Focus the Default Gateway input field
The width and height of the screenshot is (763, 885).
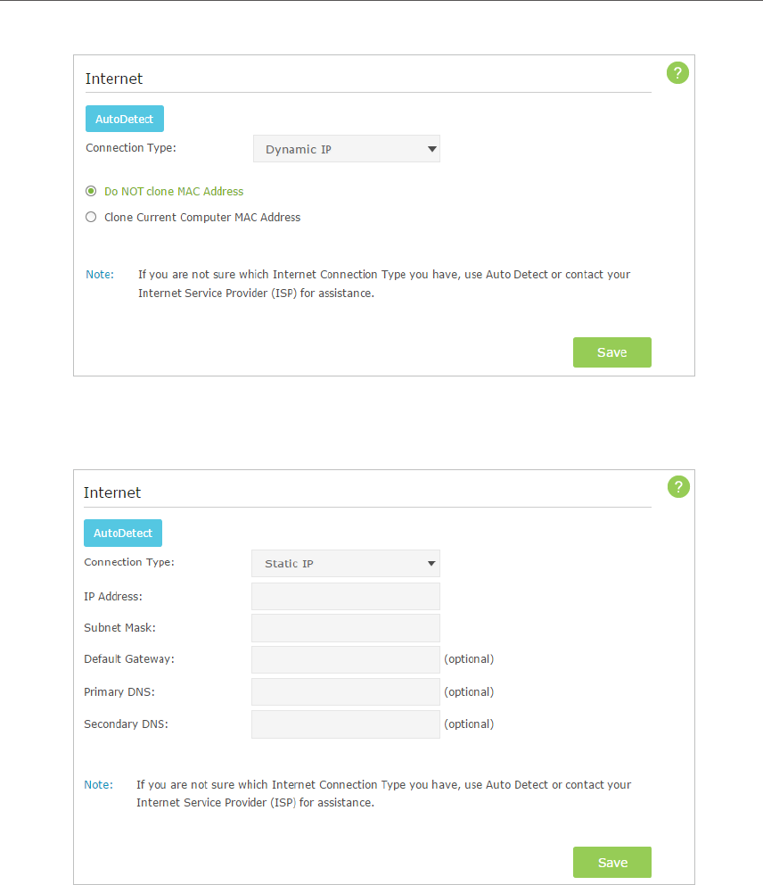click(345, 660)
